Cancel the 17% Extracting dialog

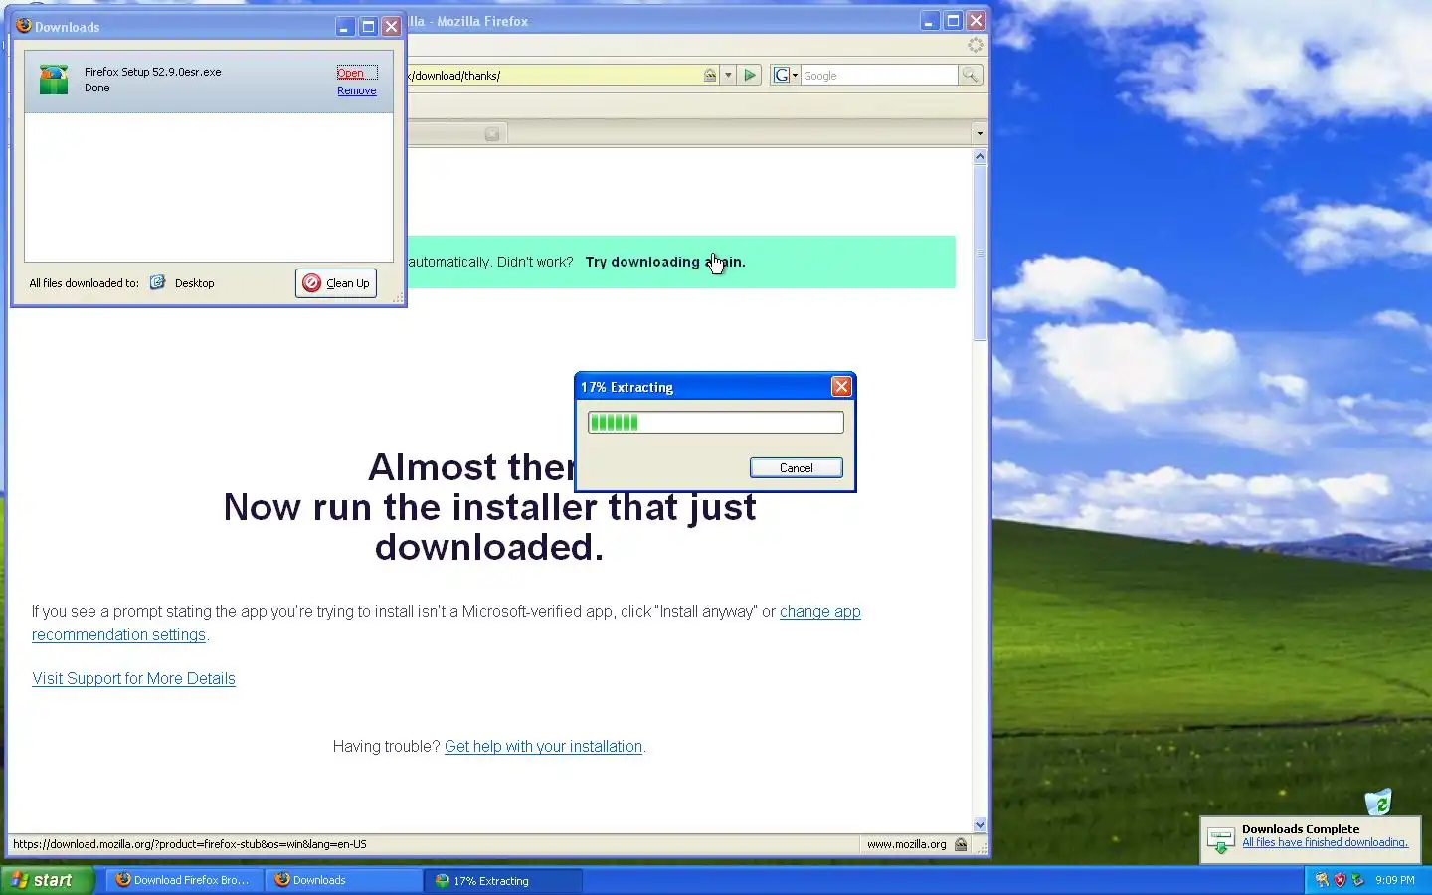pyautogui.click(x=796, y=468)
